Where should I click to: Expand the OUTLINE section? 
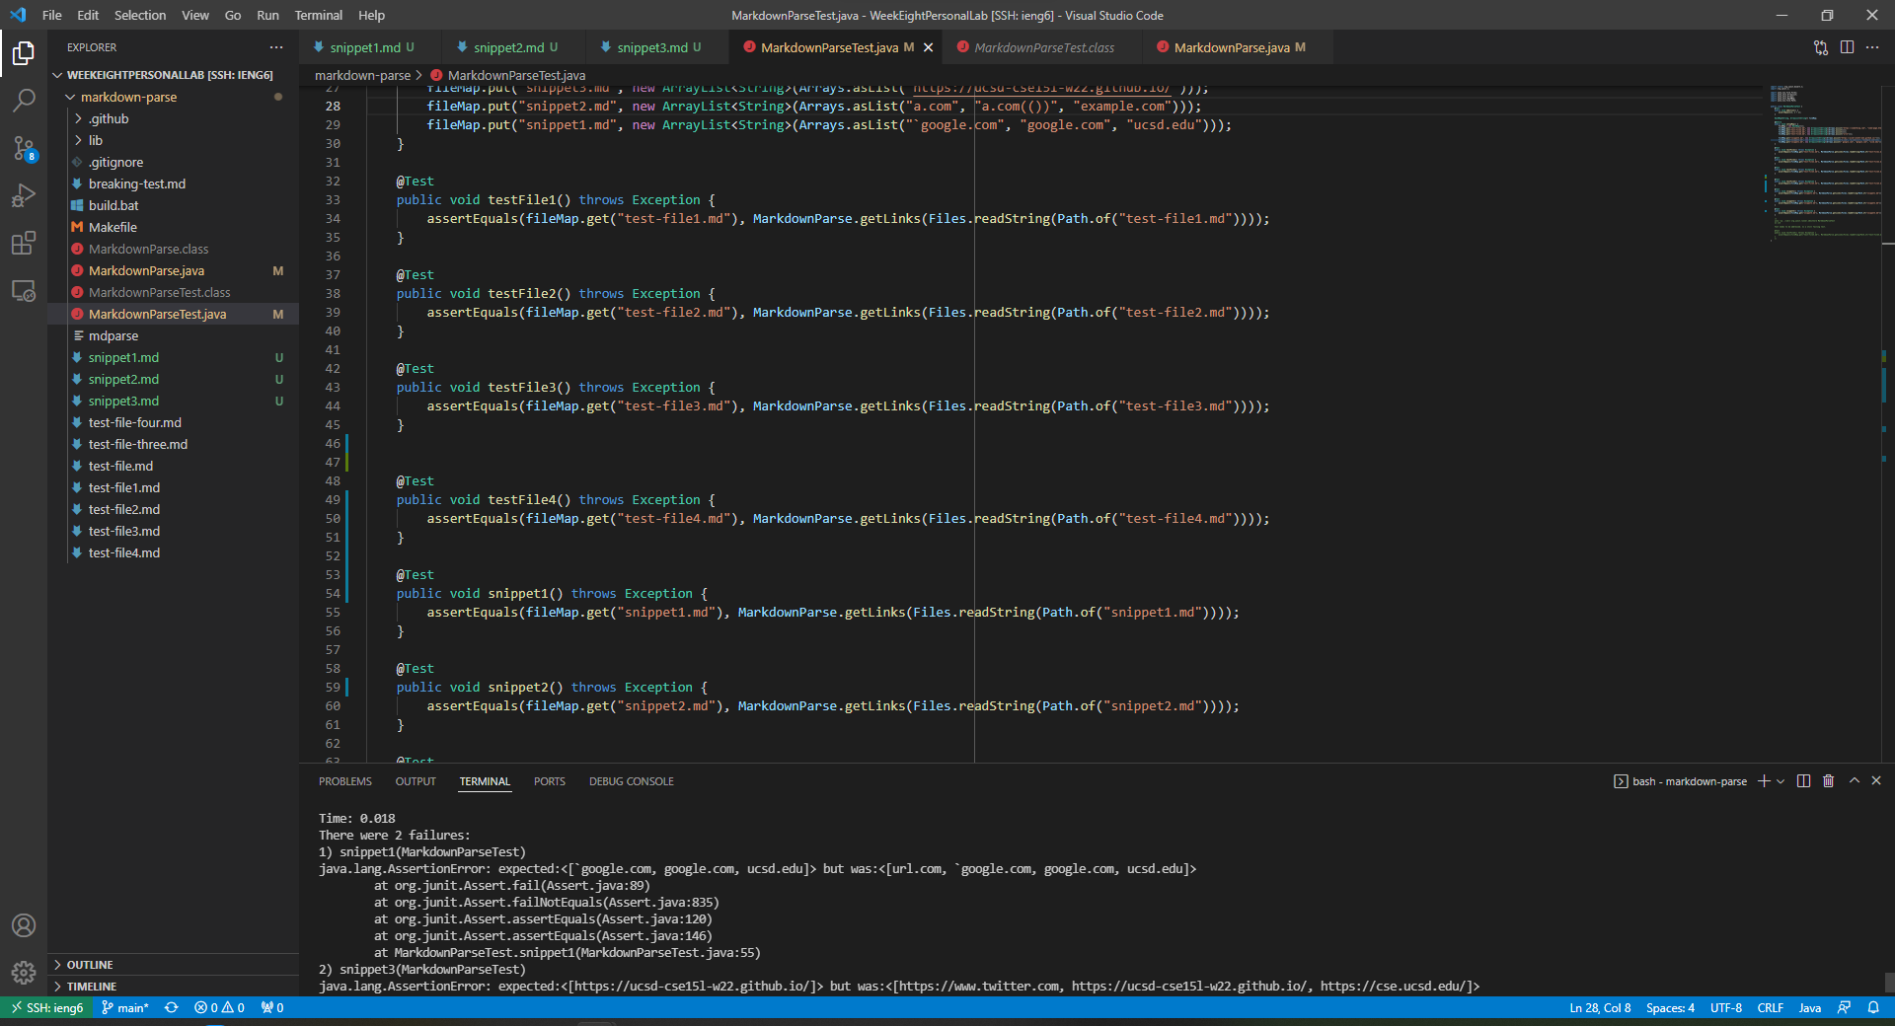click(x=90, y=965)
